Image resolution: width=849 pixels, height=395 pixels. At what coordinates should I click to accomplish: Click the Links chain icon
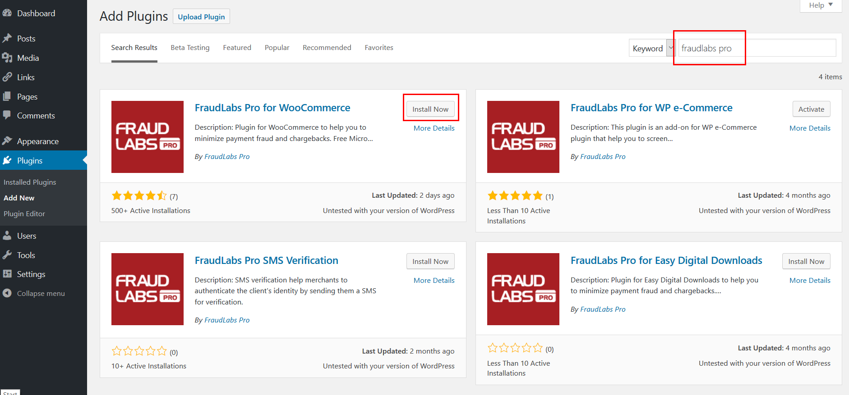(7, 77)
